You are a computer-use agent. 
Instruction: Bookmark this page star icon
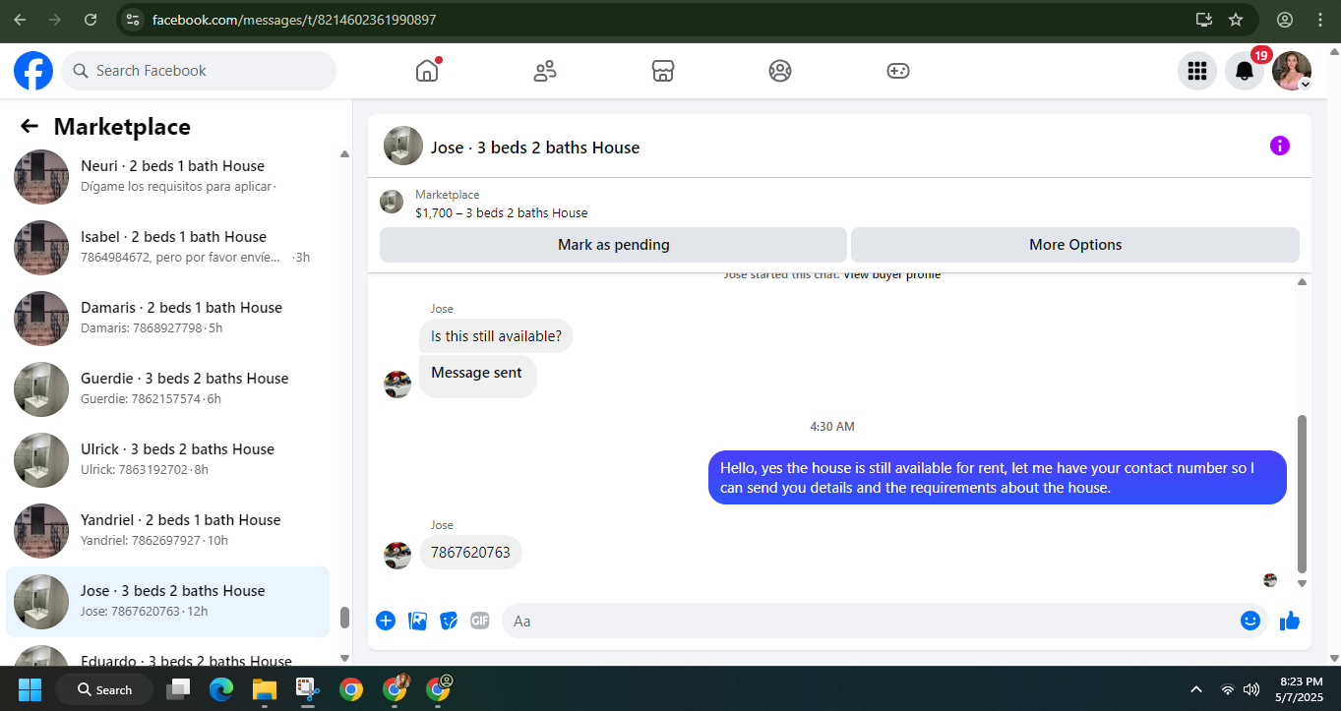[1236, 20]
